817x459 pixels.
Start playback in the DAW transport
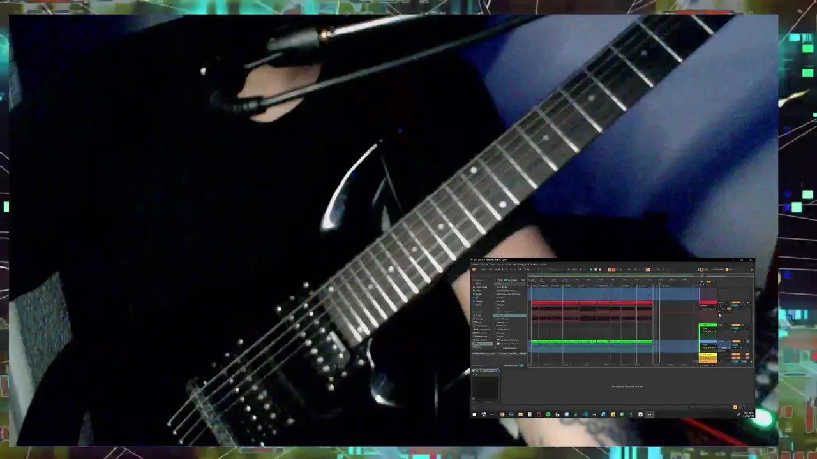click(x=591, y=270)
